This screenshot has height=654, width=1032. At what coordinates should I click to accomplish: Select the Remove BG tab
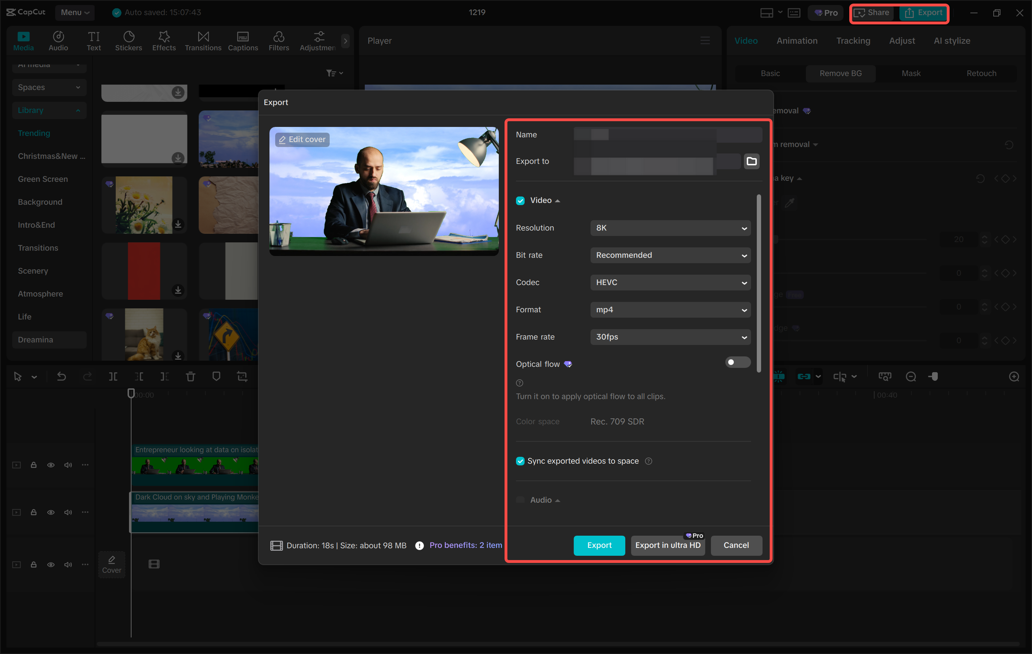click(840, 73)
